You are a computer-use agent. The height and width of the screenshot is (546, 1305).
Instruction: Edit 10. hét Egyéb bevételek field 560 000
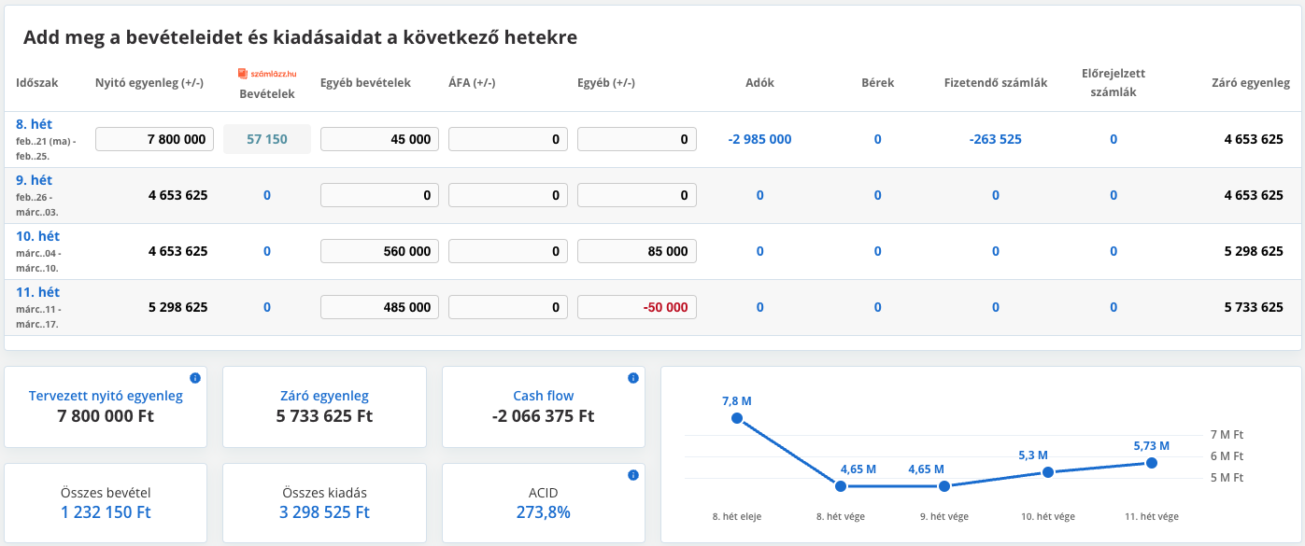pyautogui.click(x=379, y=251)
